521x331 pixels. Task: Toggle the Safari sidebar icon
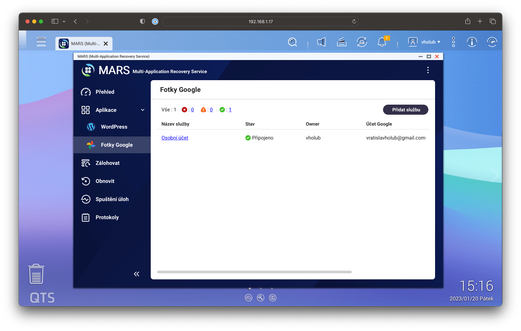pos(55,21)
